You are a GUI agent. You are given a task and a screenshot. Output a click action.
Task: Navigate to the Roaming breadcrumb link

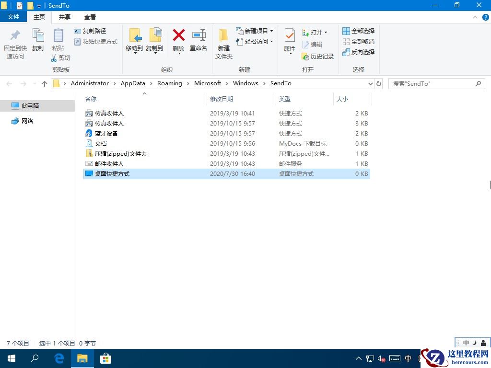(169, 83)
